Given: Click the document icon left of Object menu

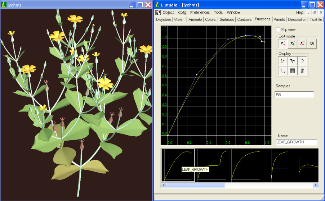Looking at the screenshot, I should click(158, 13).
